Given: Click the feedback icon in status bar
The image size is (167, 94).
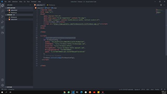Looking at the screenshot, I should [162, 89].
